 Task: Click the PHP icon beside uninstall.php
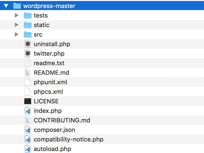[x=27, y=44]
